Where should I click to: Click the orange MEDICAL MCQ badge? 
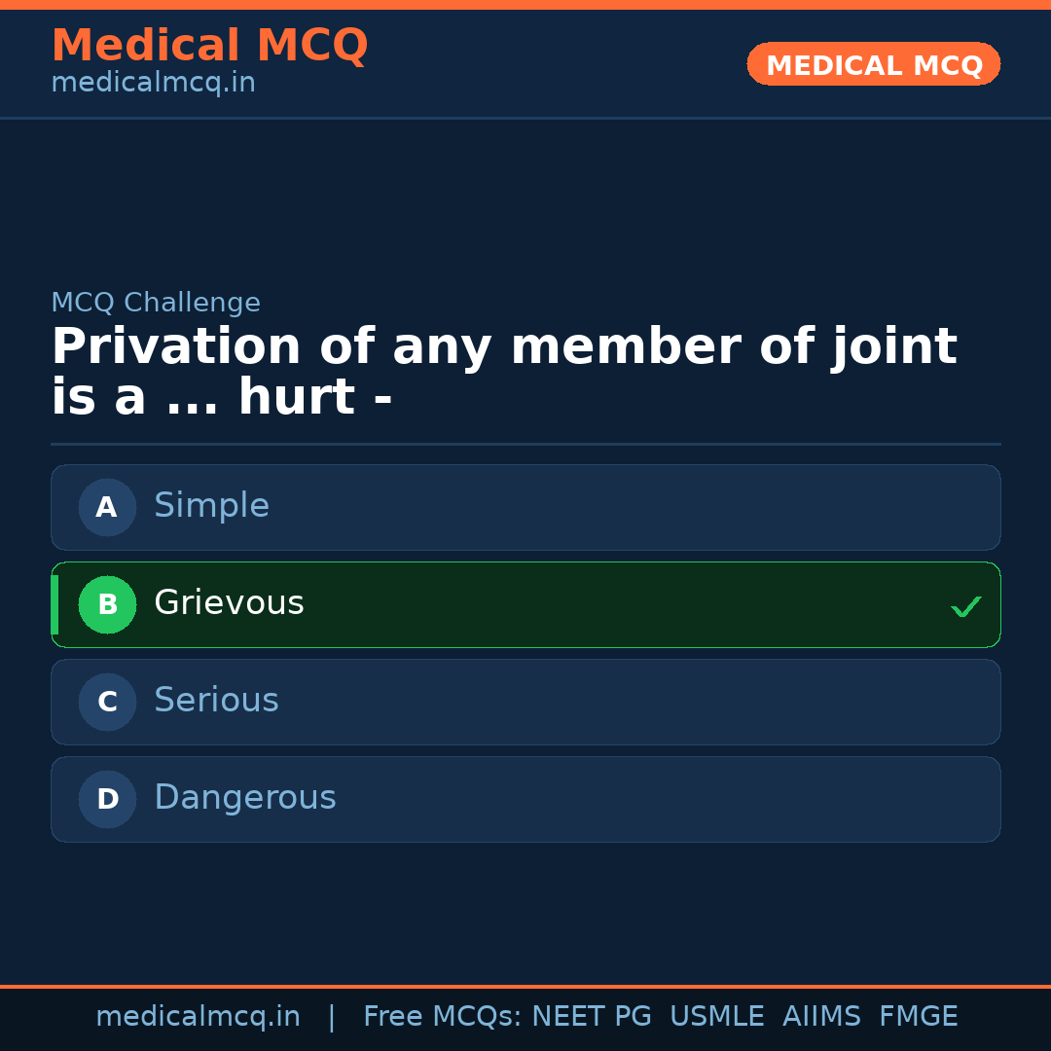[x=873, y=64]
